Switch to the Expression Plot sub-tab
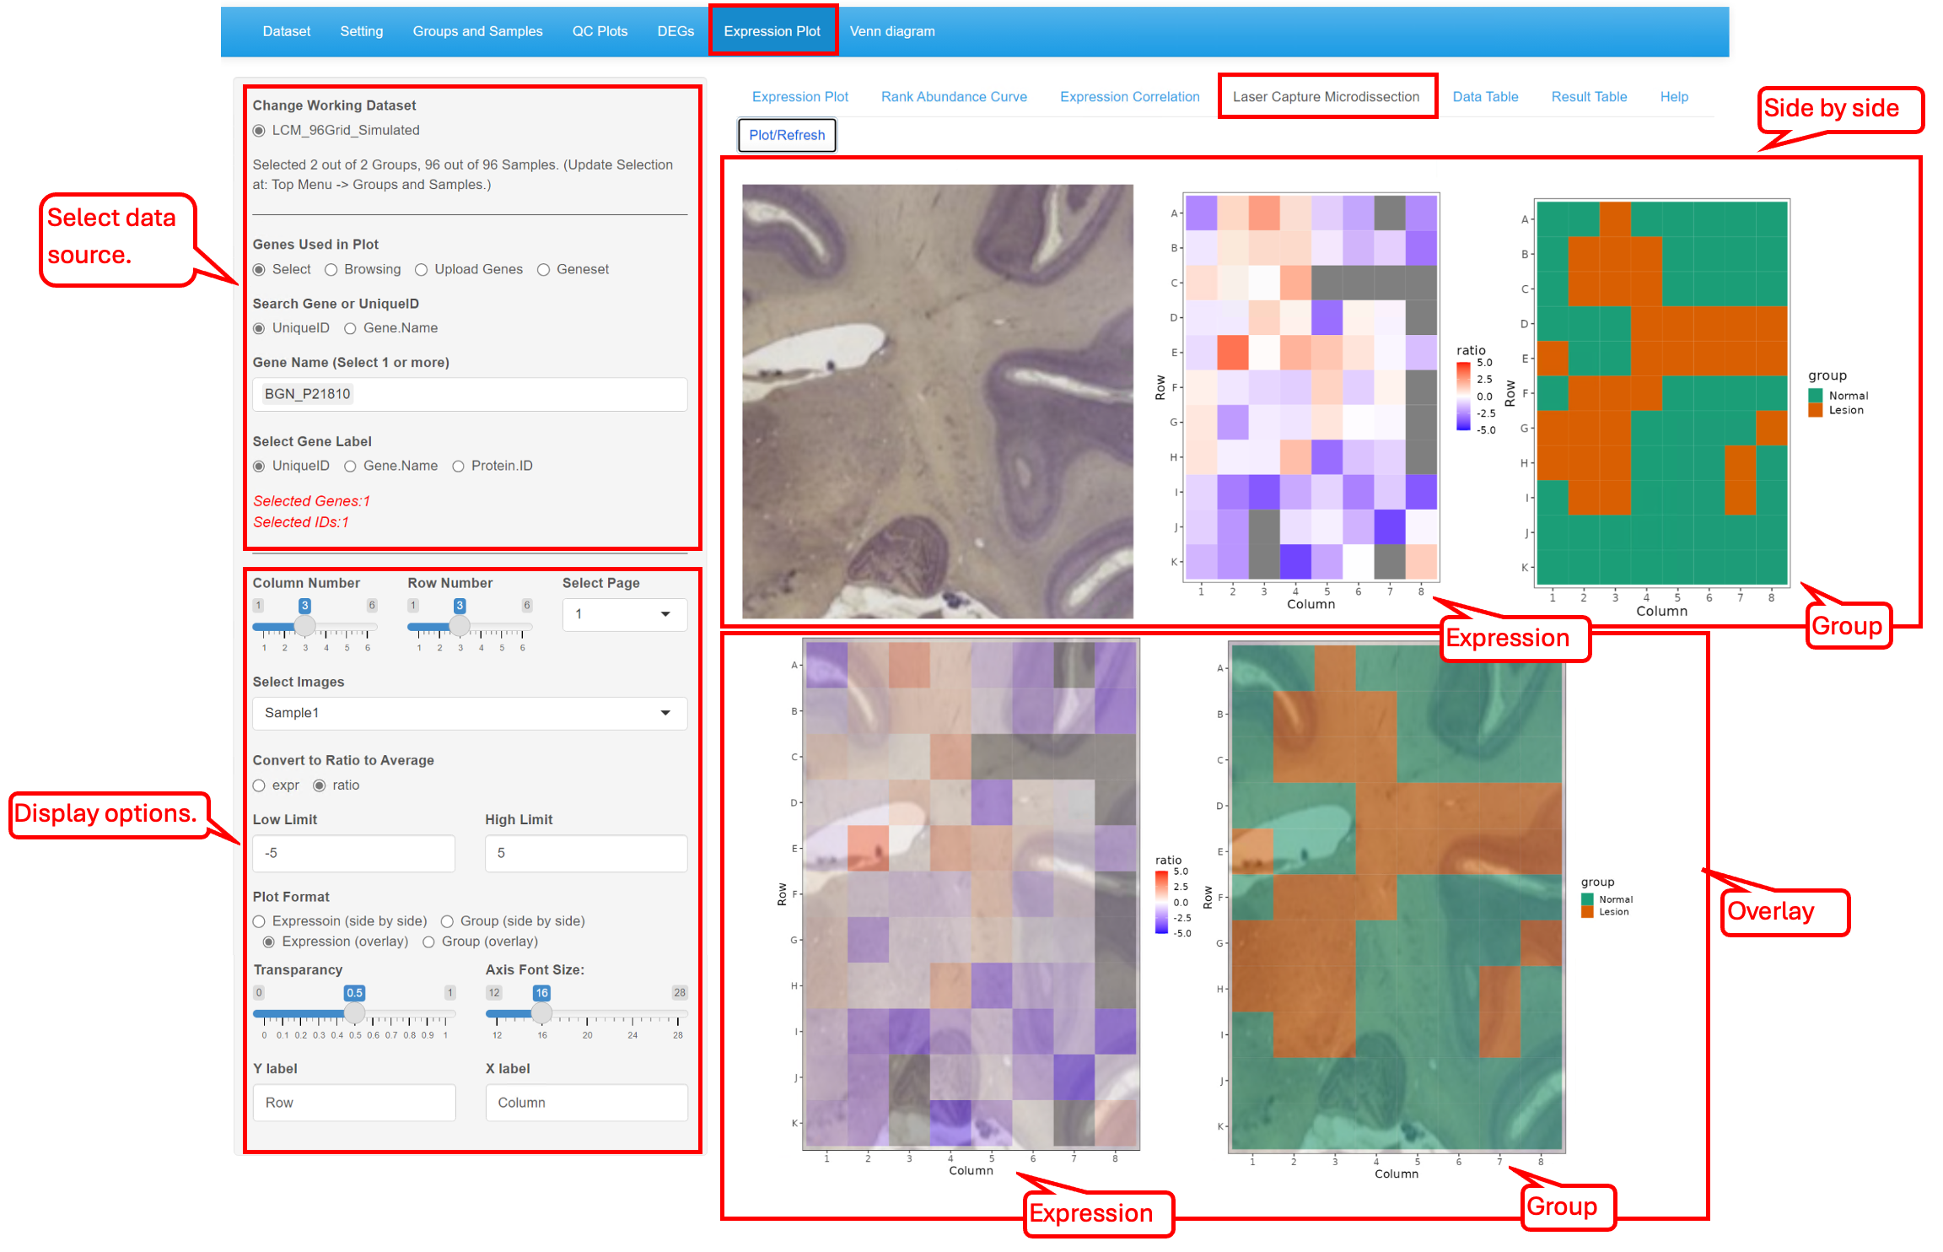Screen dimensions: 1943x1252 [799, 97]
